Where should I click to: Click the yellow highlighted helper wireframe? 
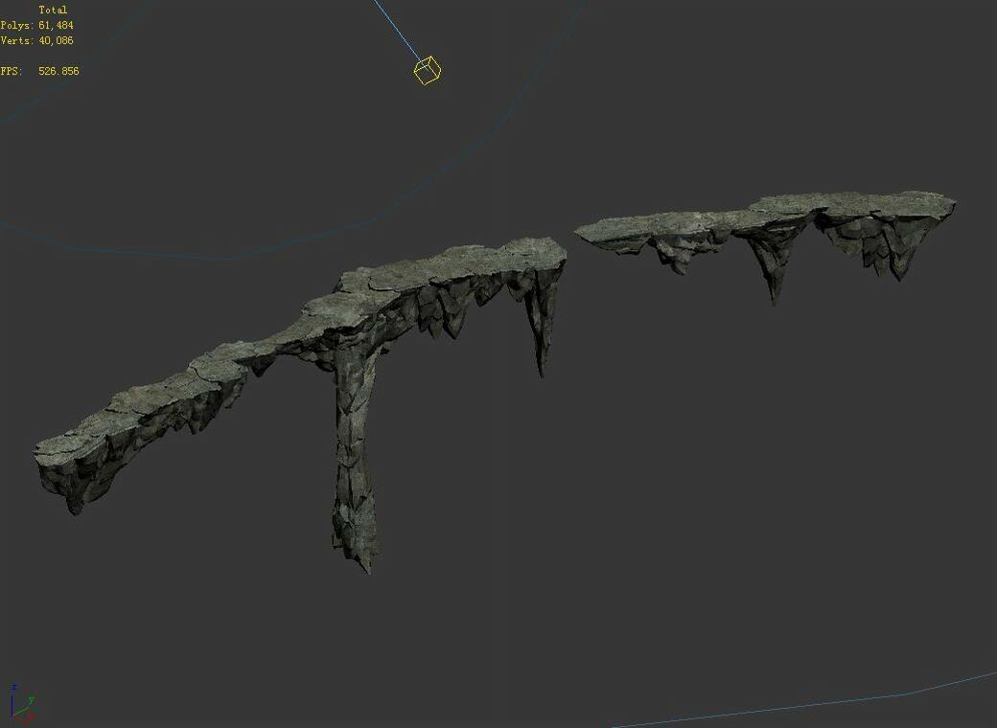tap(427, 71)
